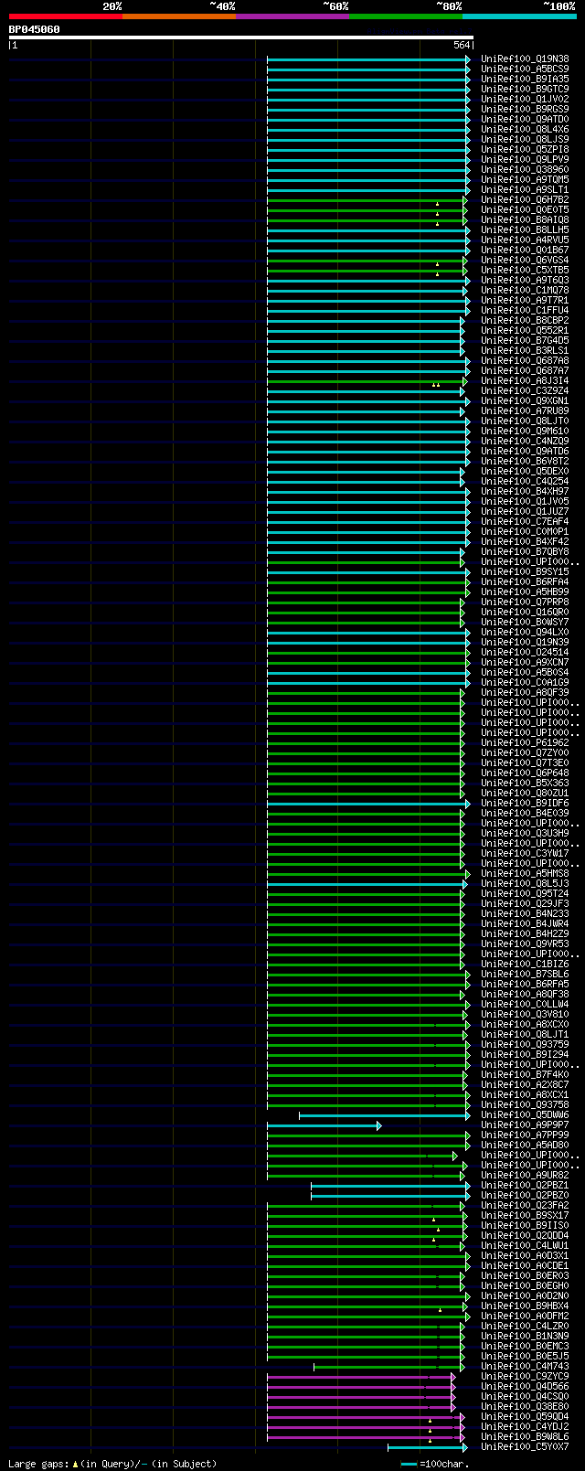Click label UniRef100_A8J3I4
Screen dimensions: 585x1471
click(x=525, y=381)
